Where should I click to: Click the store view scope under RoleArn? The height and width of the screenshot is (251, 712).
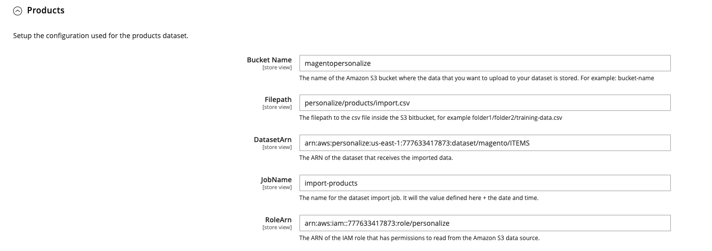[277, 227]
